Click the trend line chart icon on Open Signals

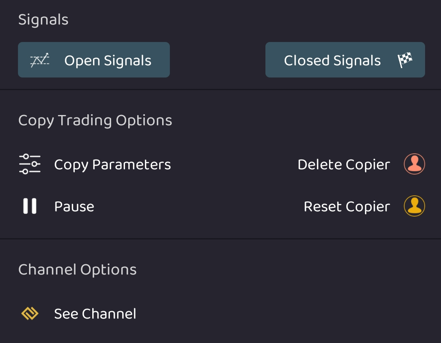click(40, 60)
